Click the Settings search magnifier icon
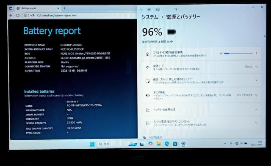 tap(176, 9)
